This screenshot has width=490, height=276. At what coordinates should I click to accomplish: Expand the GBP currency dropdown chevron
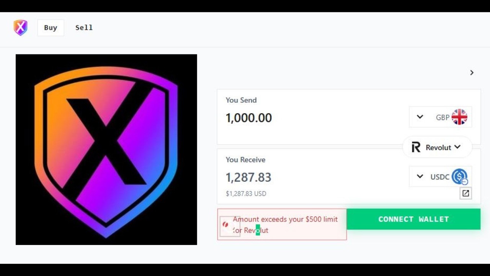420,117
